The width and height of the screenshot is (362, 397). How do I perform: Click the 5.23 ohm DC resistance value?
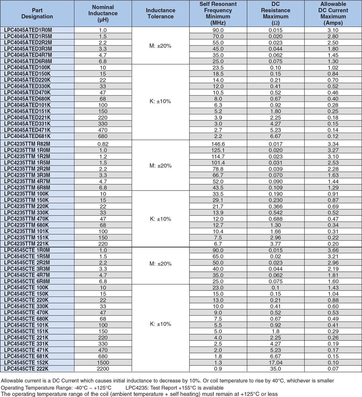(275, 130)
